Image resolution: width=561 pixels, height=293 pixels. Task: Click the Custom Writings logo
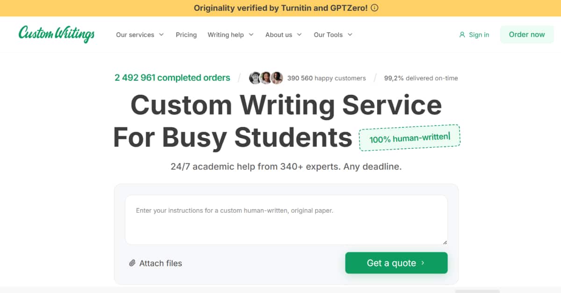click(57, 34)
